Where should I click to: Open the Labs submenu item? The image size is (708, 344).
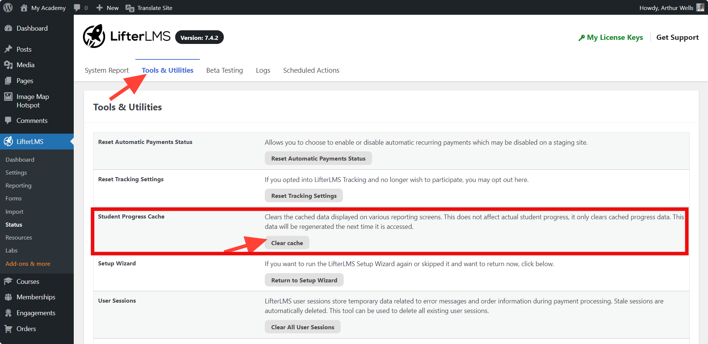[x=11, y=250]
